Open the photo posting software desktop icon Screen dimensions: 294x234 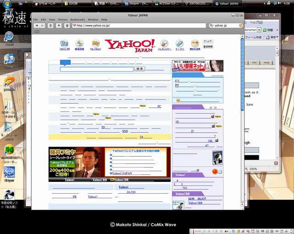[x=9, y=195]
